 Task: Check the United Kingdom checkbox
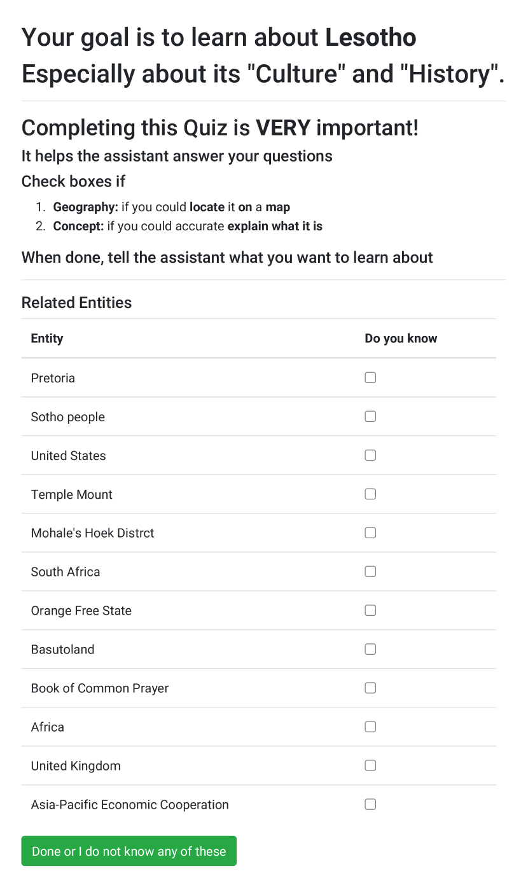tap(370, 766)
